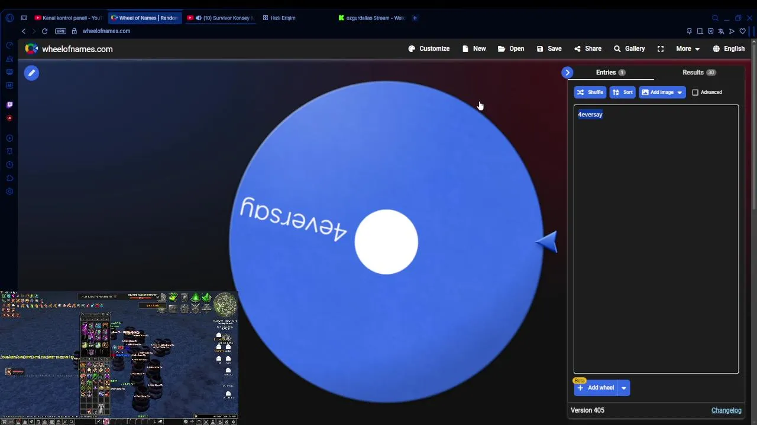757x425 pixels.
Task: Open a saved wheel file
Action: (511, 49)
